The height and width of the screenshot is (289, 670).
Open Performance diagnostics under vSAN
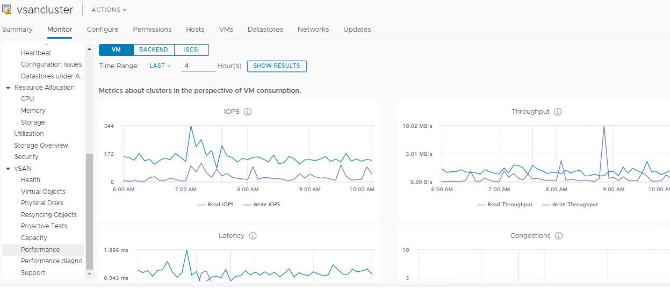coord(53,261)
